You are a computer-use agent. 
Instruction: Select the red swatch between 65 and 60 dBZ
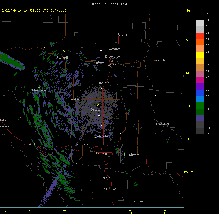(x=200, y=36)
